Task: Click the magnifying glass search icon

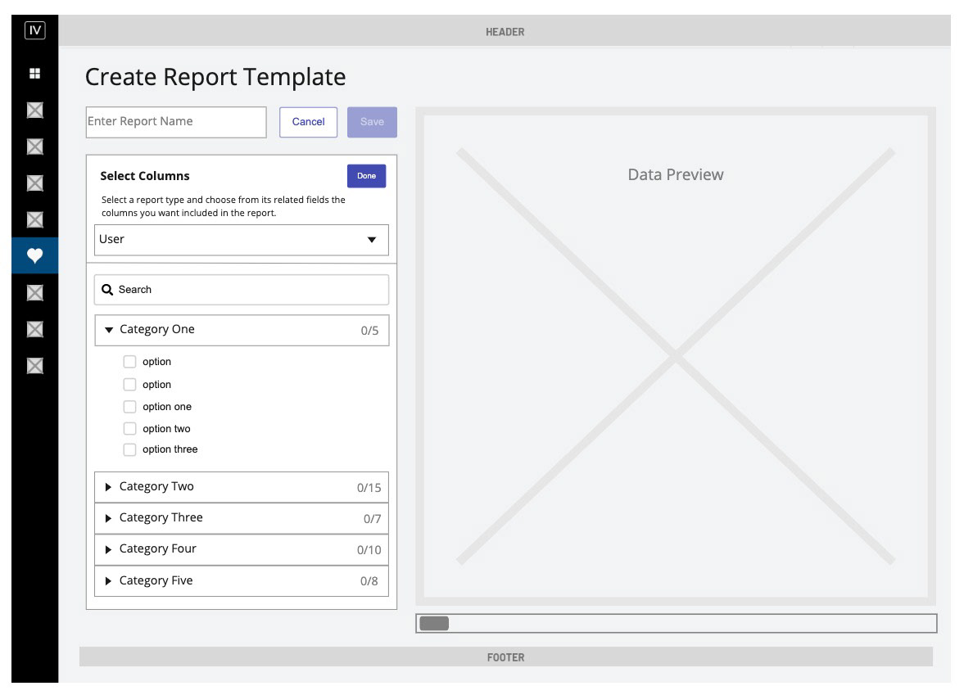Action: 107,290
